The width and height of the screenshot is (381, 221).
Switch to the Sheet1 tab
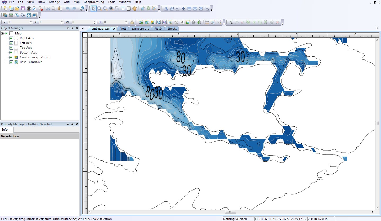pos(172,28)
